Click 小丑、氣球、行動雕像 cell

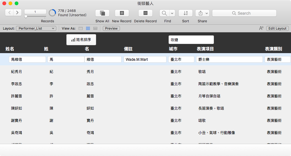(x=217, y=133)
